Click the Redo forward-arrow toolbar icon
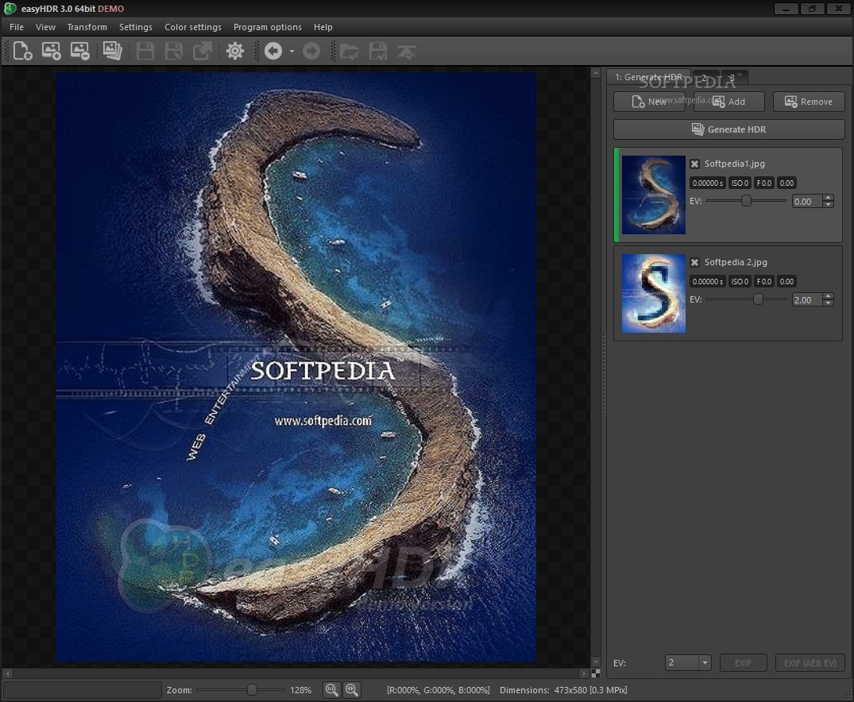Screen dimensions: 854x702 (311, 51)
